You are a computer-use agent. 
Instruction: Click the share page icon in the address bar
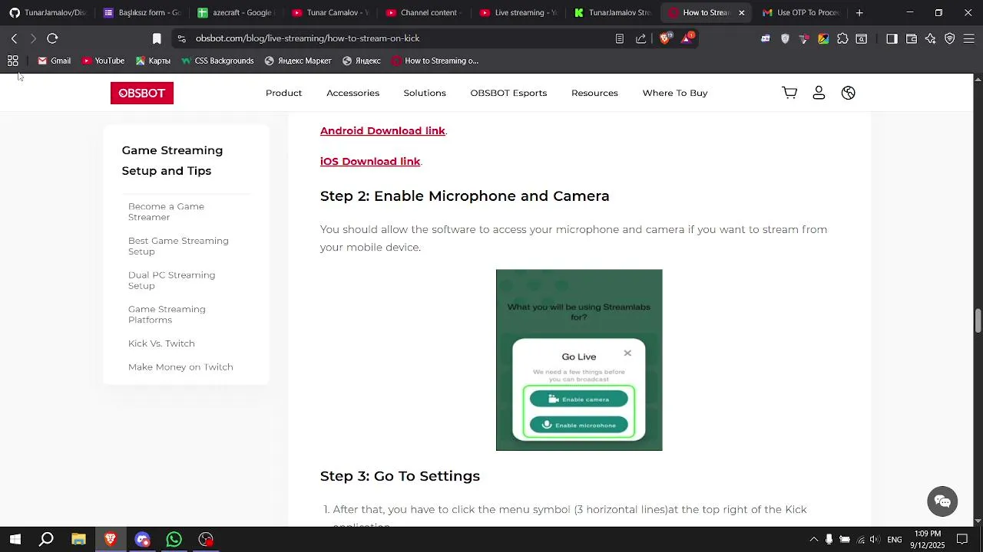pos(641,38)
